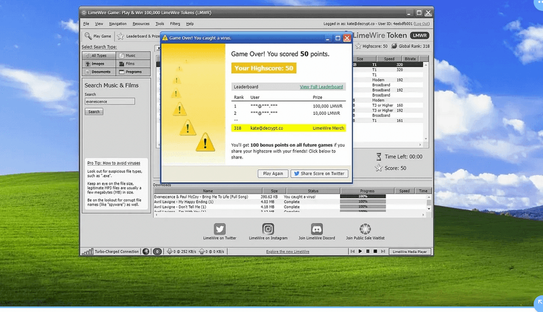The height and width of the screenshot is (312, 543).
Task: Click the downloads list vertical scrollbar down arrow
Action: click(429, 209)
